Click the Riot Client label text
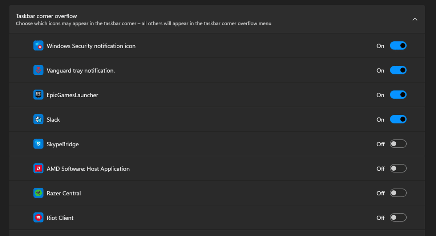The height and width of the screenshot is (236, 436). pyautogui.click(x=60, y=217)
